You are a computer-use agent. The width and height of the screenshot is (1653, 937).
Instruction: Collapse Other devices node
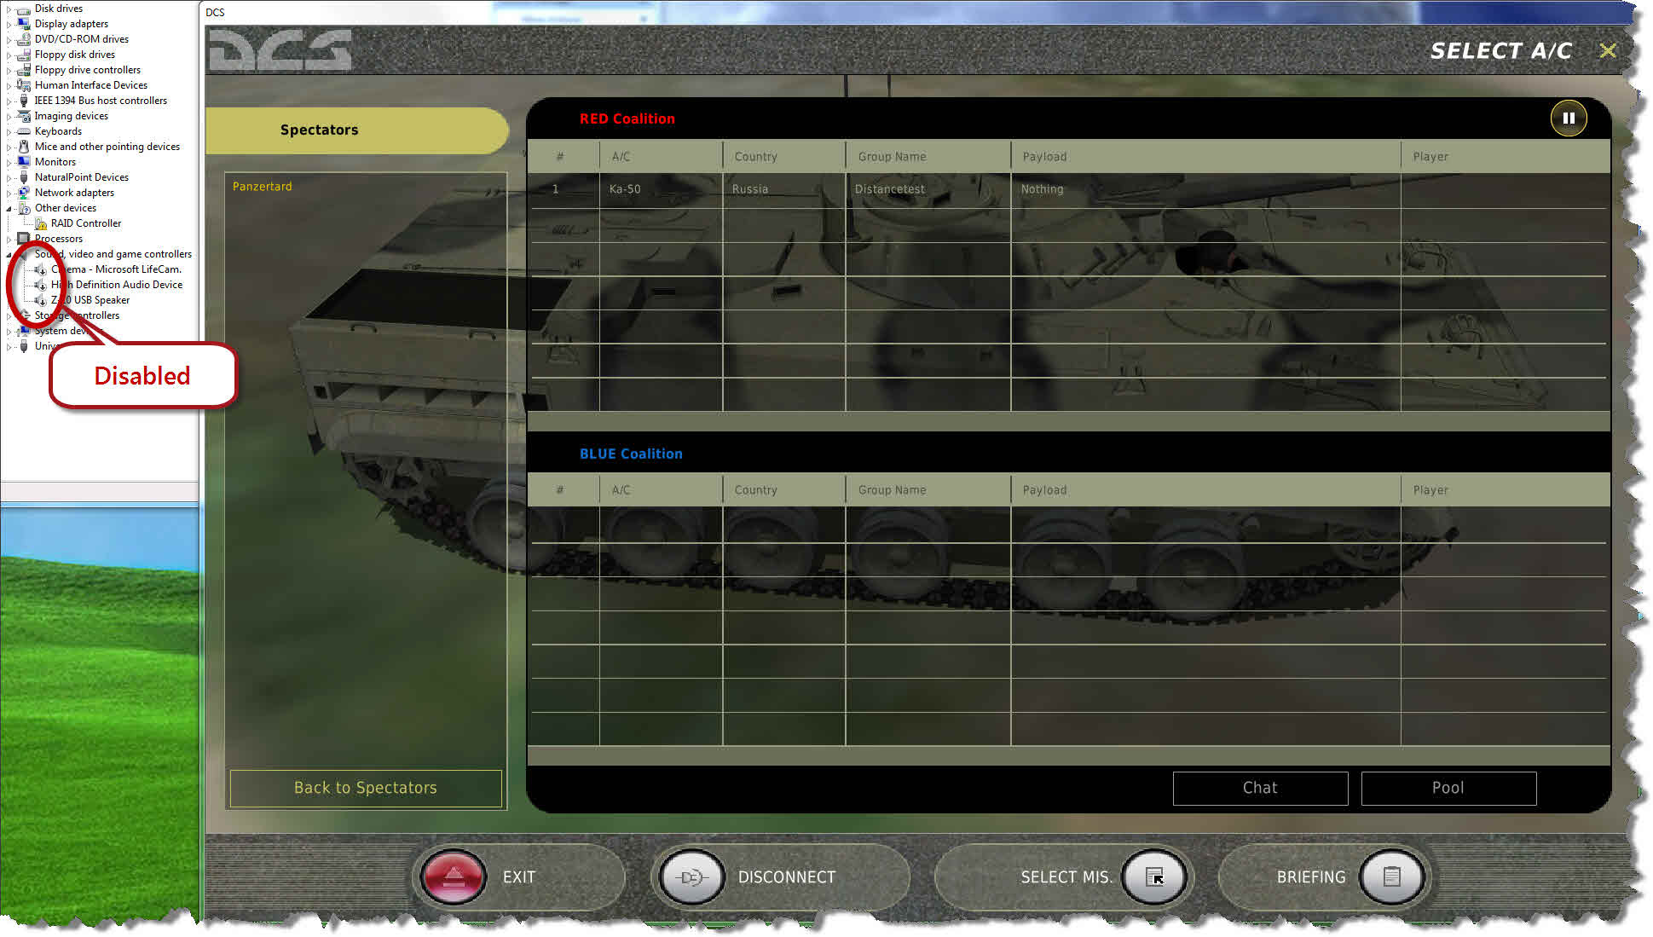coord(9,208)
